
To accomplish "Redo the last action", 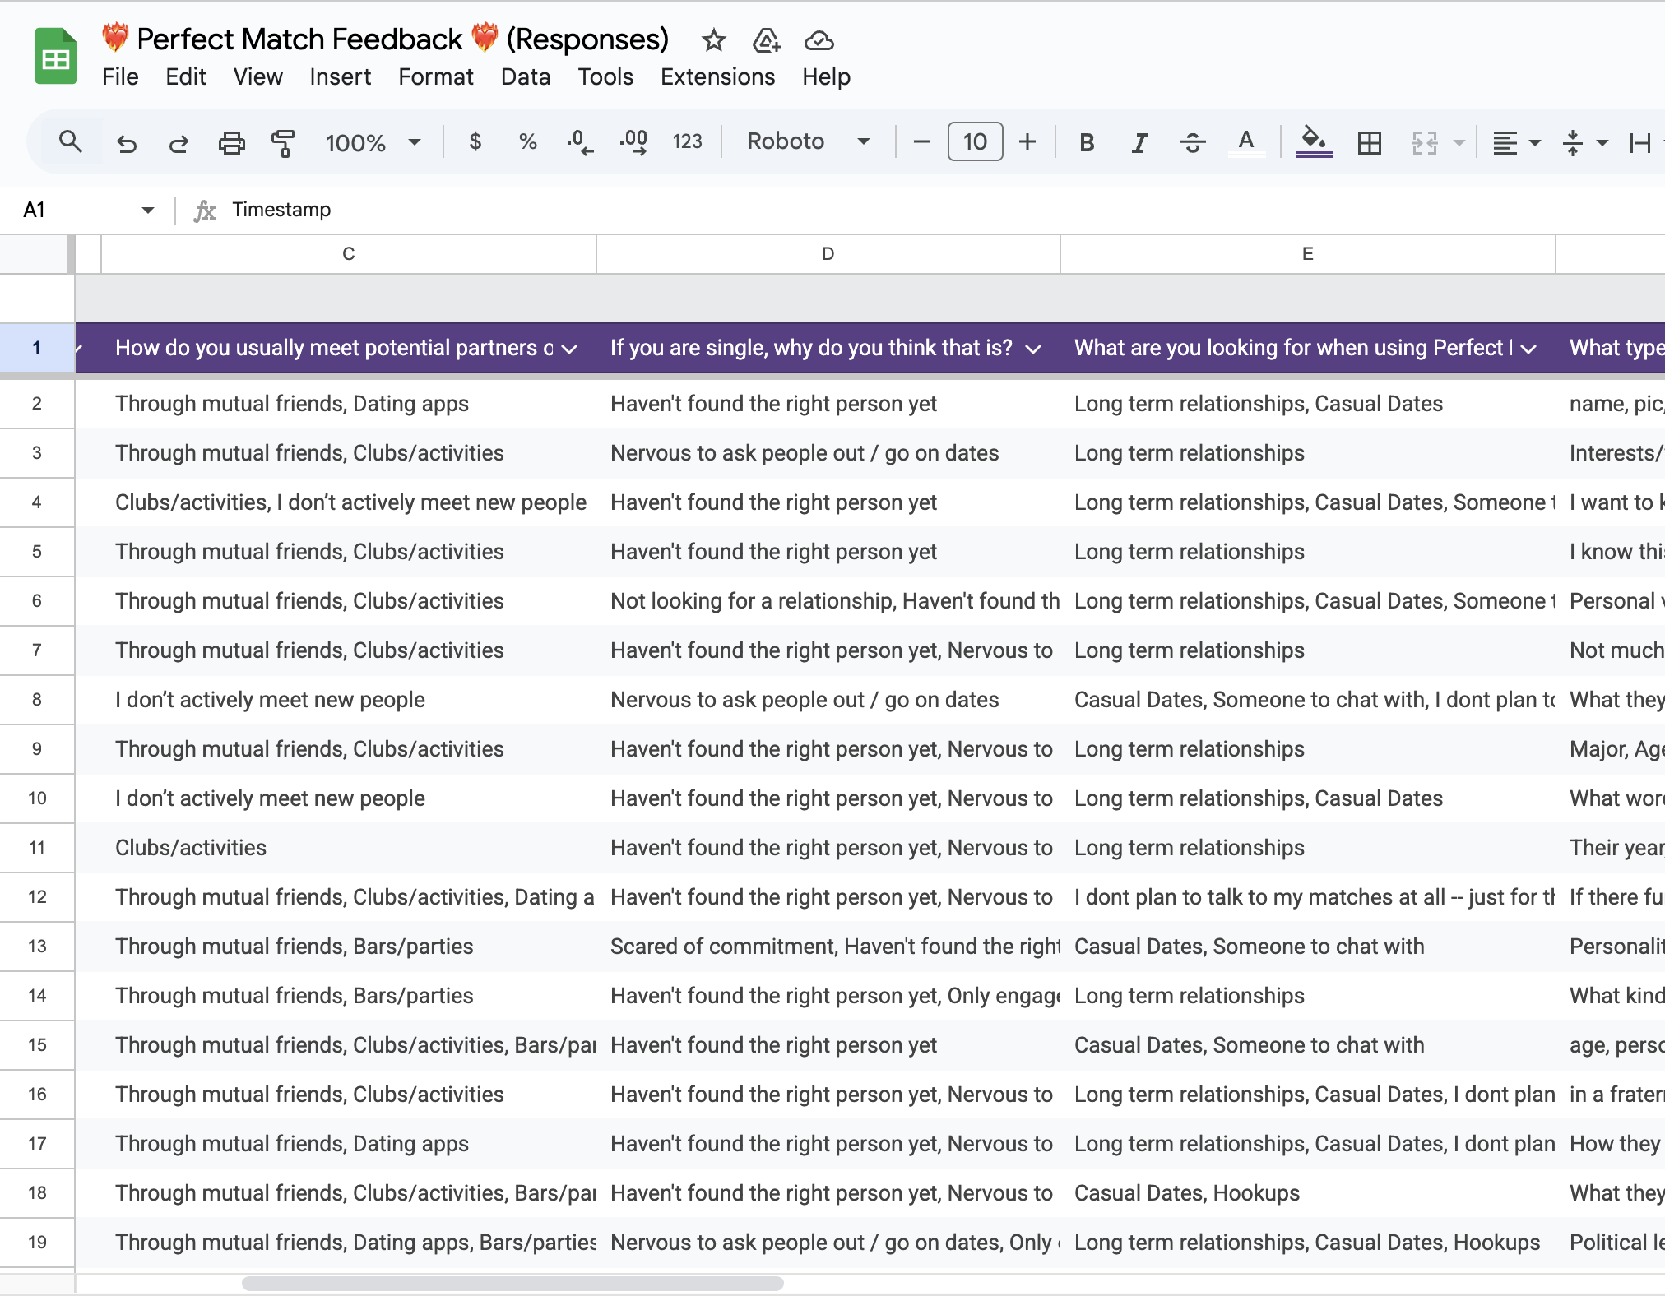I will coord(179,143).
